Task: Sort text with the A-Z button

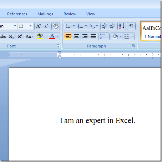Action: point(122,26)
